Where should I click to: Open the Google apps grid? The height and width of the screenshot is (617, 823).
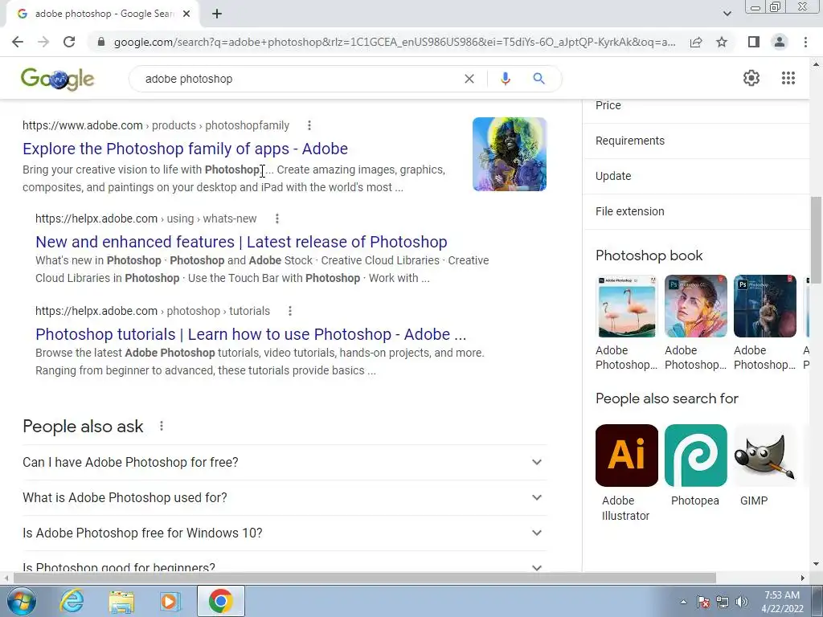coord(788,78)
